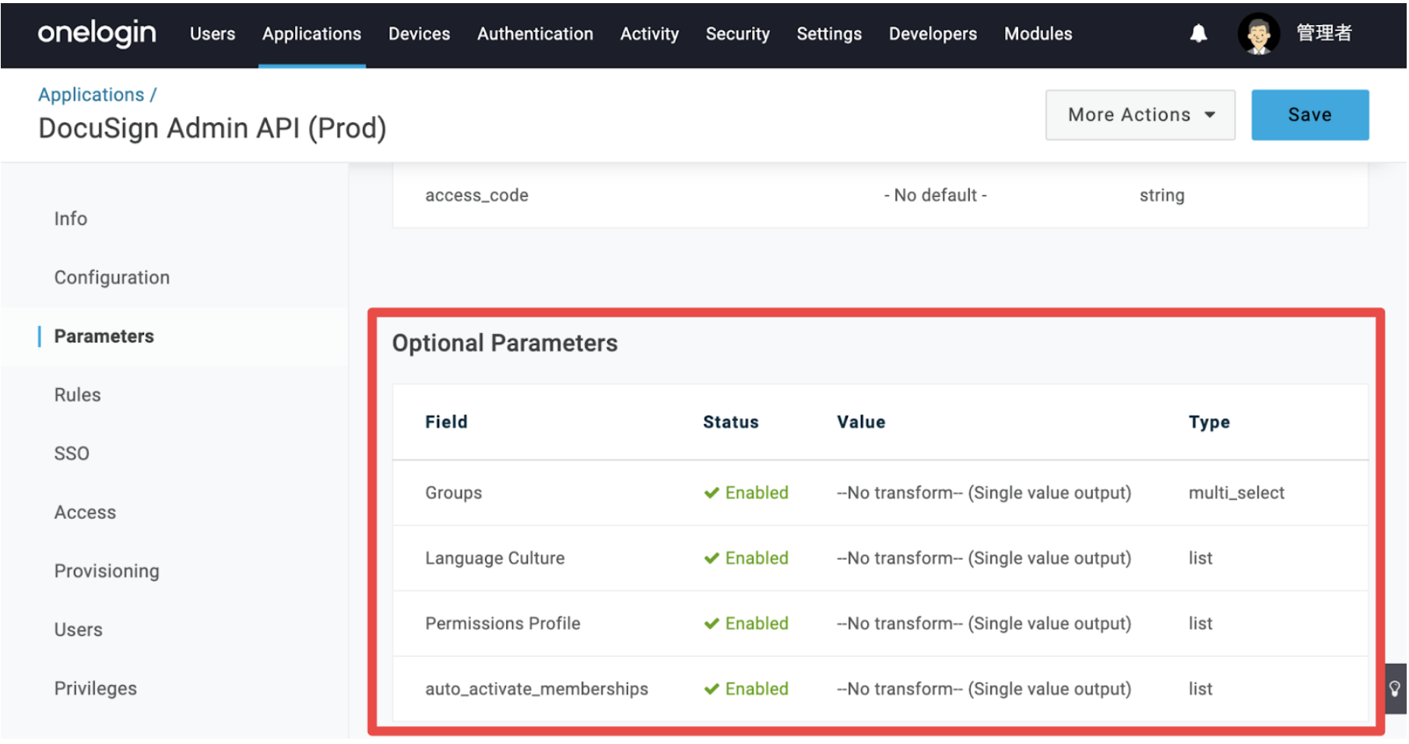
Task: Click the Permissions Profile Enabled checkmark
Action: 711,623
